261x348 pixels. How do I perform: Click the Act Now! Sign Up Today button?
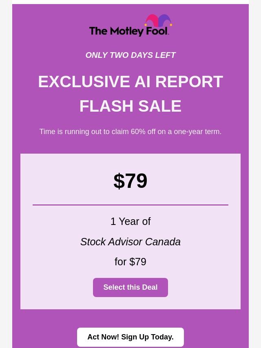(130, 337)
